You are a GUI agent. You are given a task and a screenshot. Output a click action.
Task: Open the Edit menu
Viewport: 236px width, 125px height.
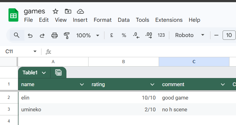pos(44,20)
